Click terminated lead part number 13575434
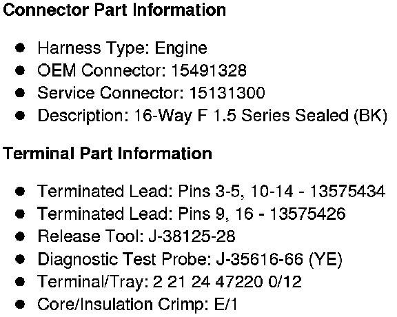 347,191
